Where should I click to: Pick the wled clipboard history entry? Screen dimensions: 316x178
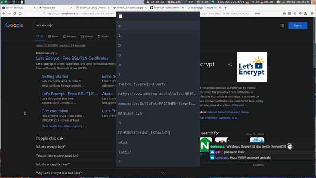point(123,143)
